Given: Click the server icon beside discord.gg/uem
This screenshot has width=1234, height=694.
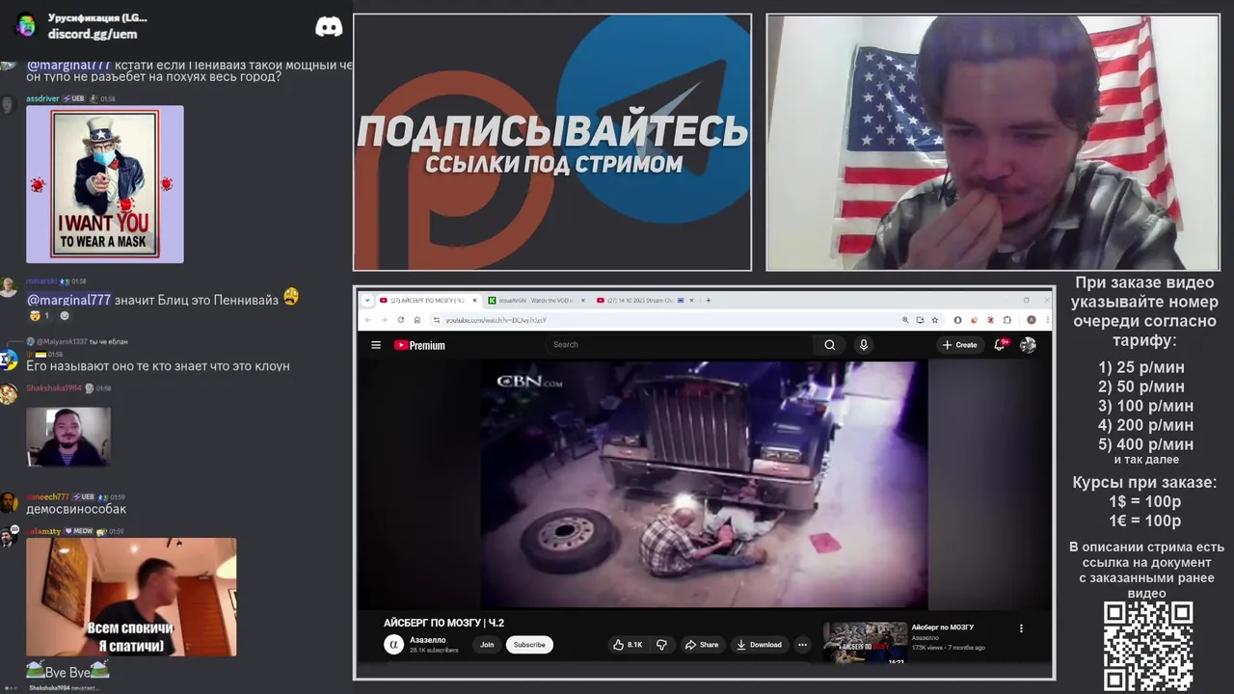Looking at the screenshot, I should coord(26,25).
